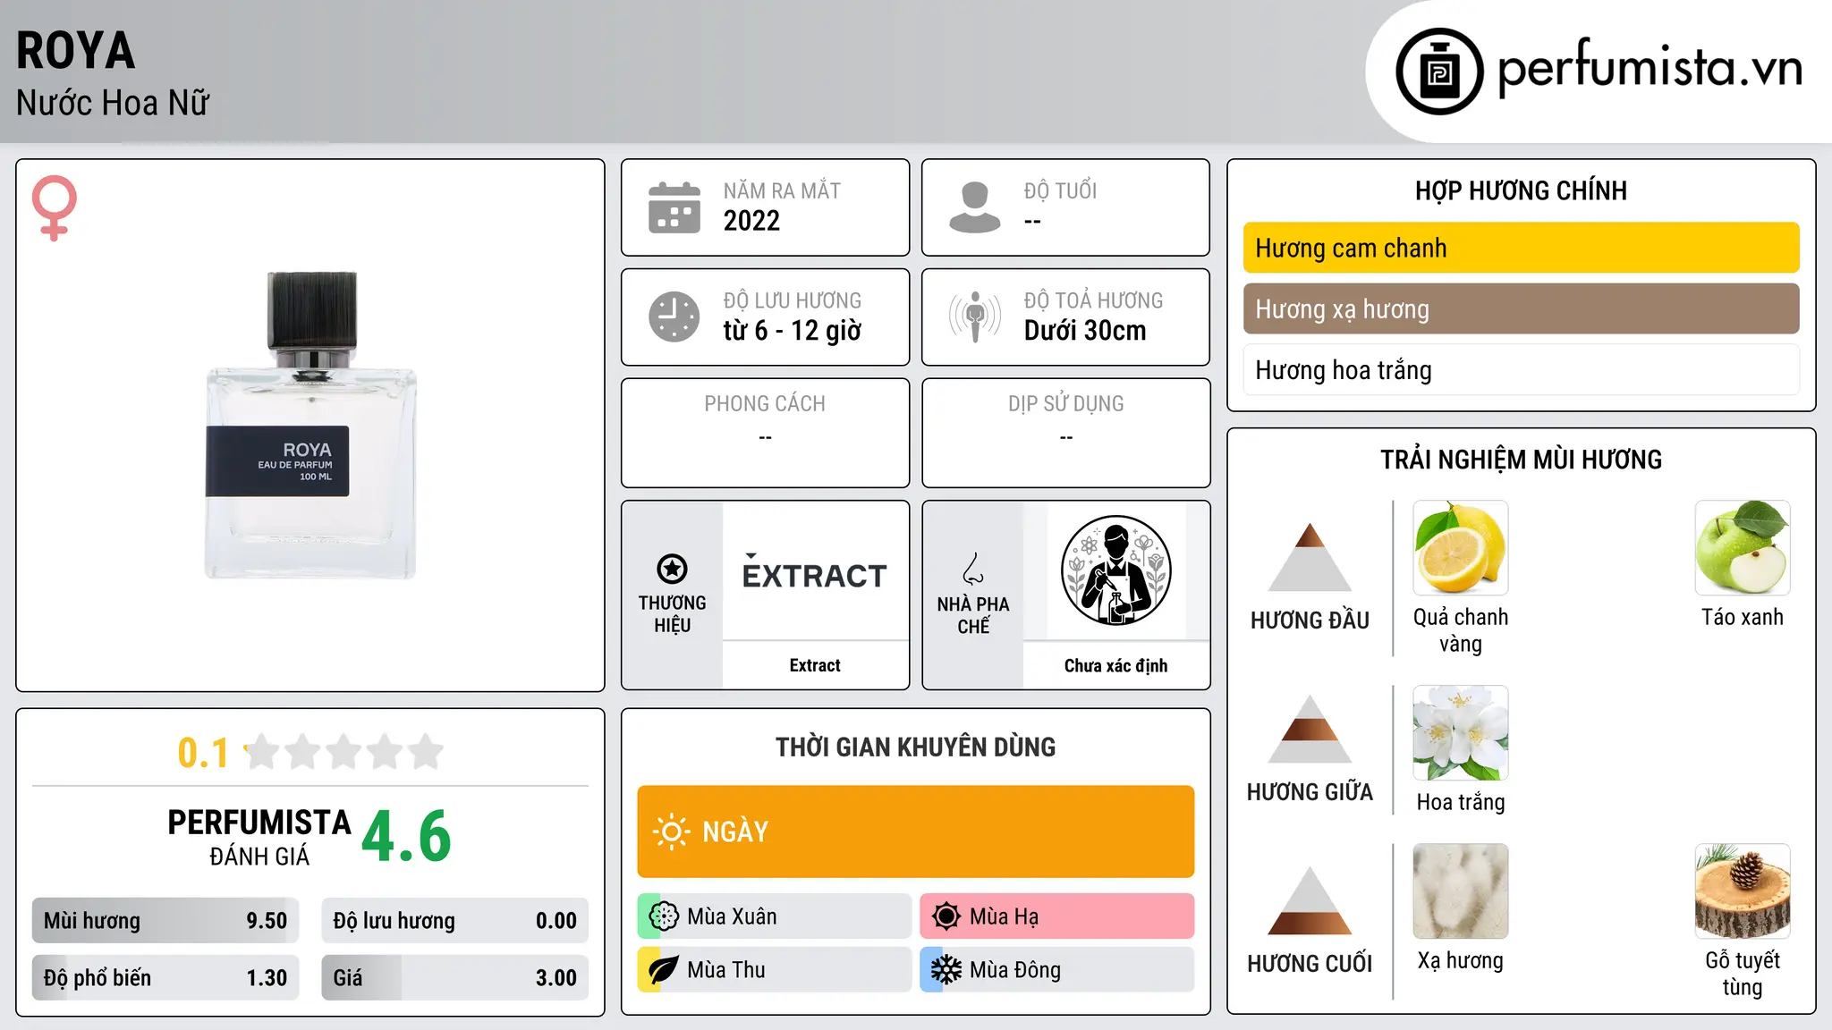
Task: Click the clock icon beside Độ lưu hương
Action: (x=674, y=317)
